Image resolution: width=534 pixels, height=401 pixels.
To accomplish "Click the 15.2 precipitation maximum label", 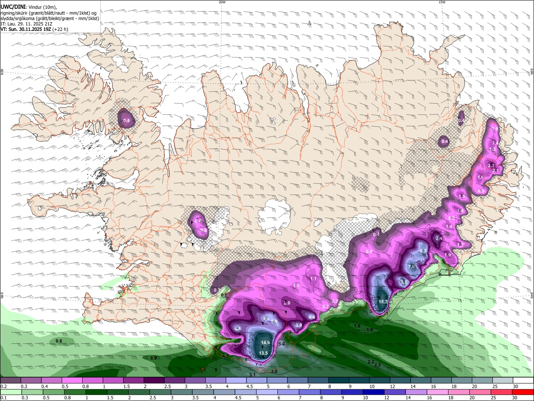I will [x=383, y=302].
